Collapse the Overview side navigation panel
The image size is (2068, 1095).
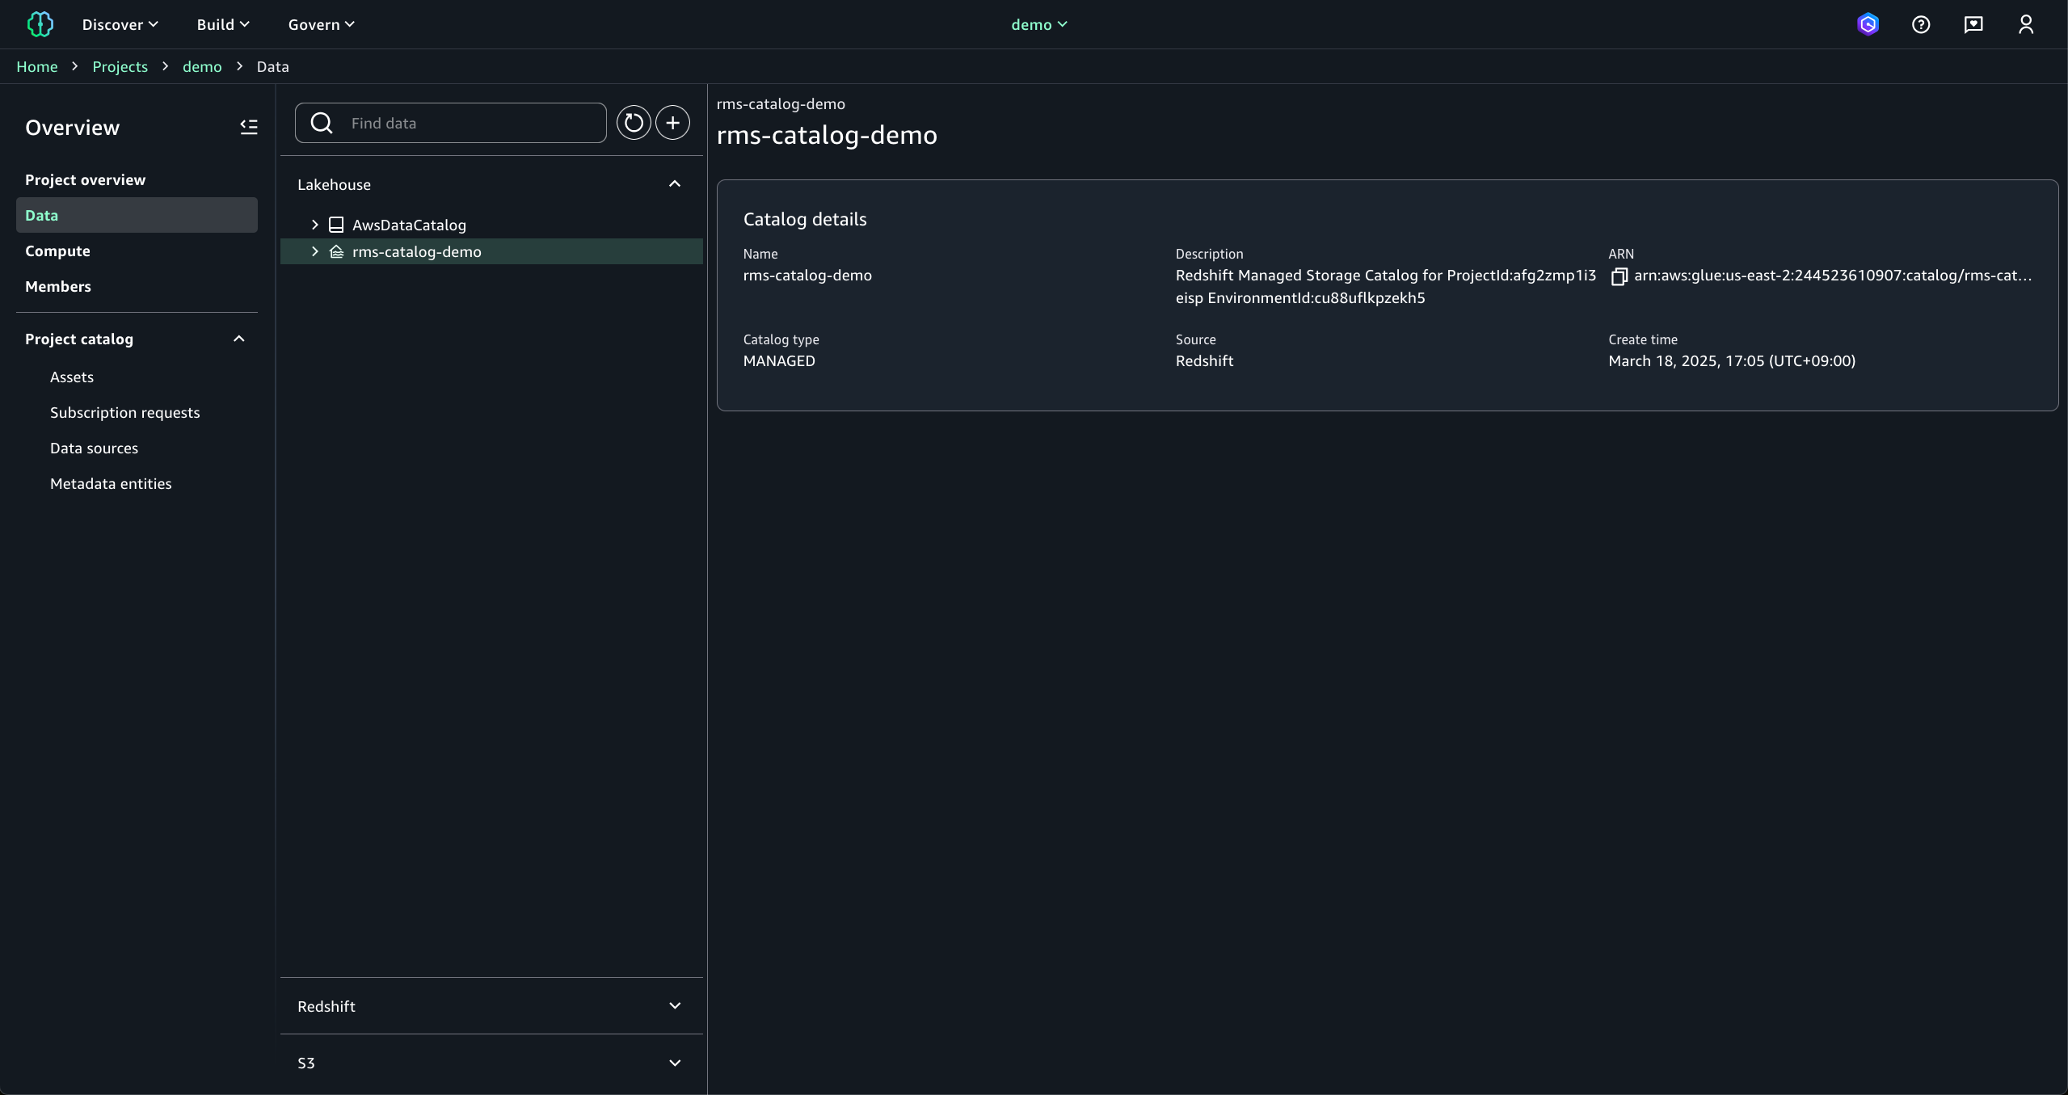[249, 127]
